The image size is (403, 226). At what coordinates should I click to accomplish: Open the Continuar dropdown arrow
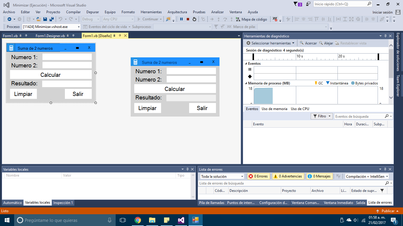pyautogui.click(x=161, y=19)
